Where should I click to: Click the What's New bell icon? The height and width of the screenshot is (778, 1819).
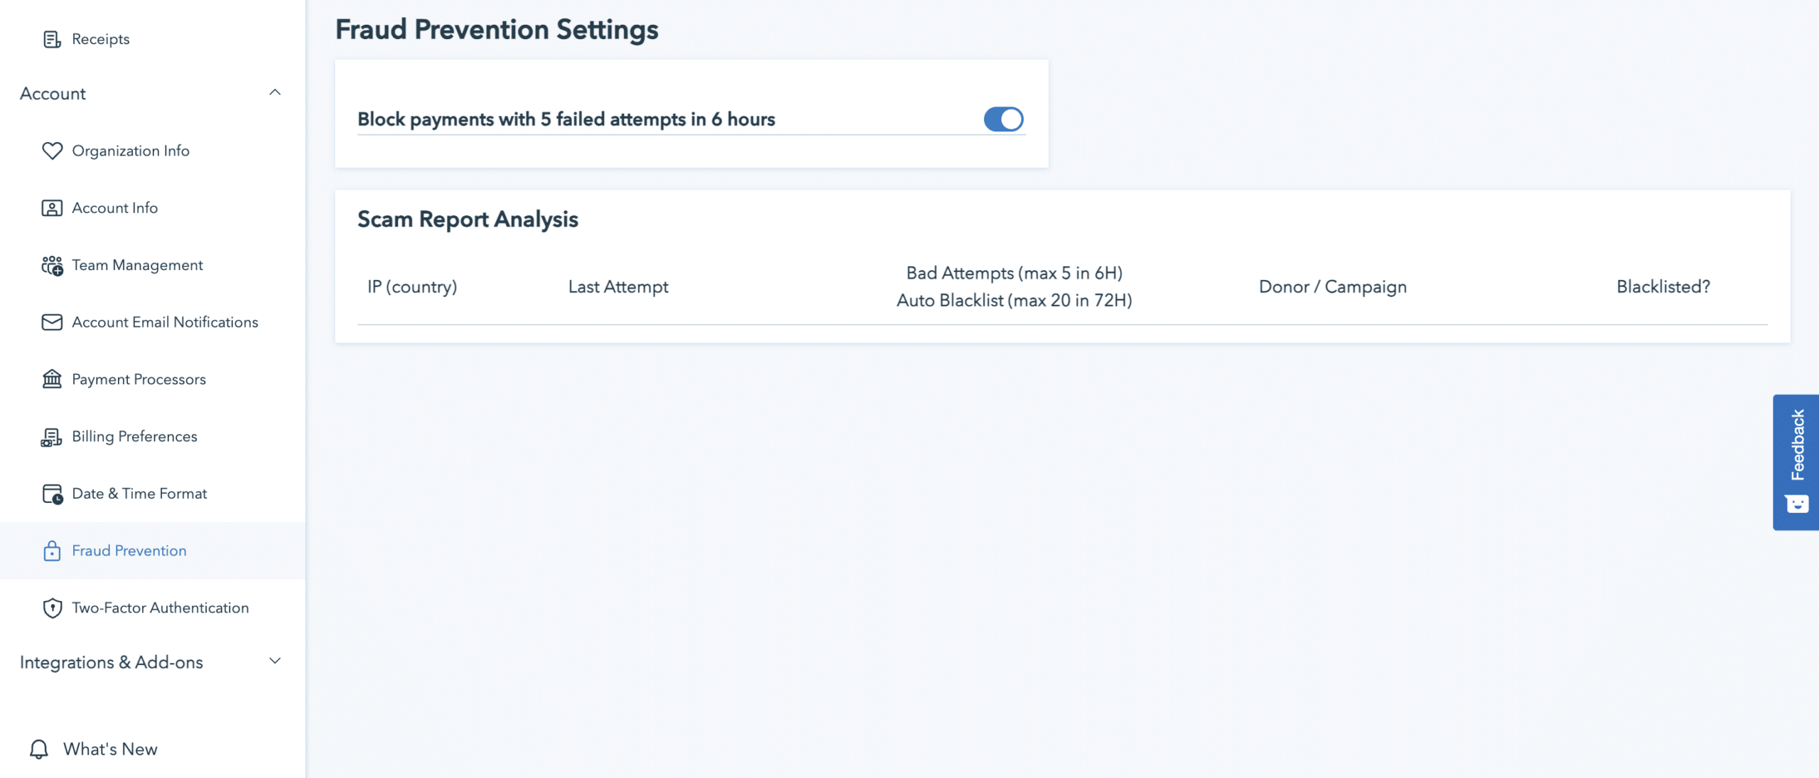pos(39,749)
